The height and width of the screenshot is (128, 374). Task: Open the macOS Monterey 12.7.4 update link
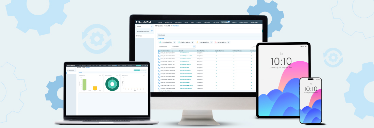186,85
